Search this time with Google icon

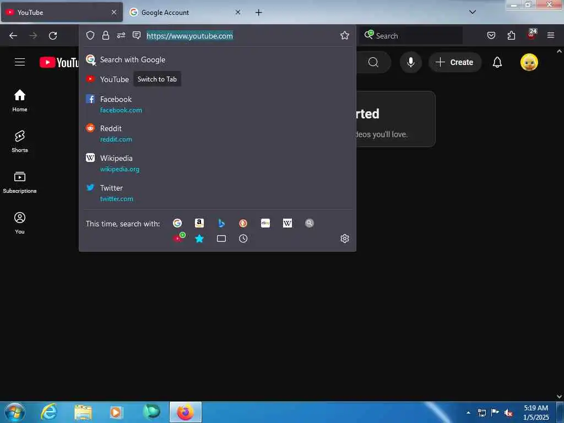click(x=177, y=223)
